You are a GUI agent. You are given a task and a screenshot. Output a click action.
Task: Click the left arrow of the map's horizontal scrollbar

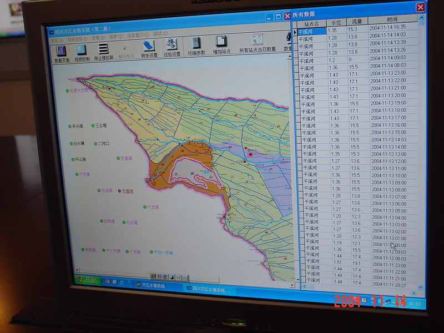pyautogui.click(x=77, y=270)
